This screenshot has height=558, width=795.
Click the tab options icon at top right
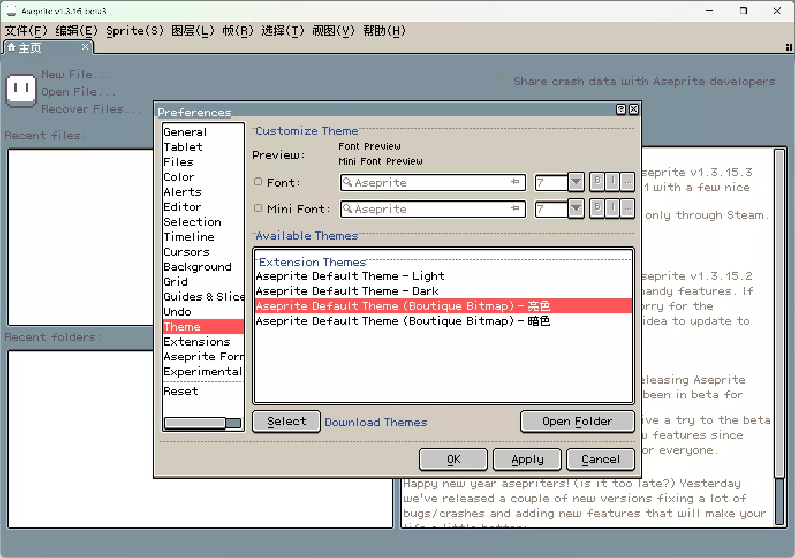[x=789, y=47]
